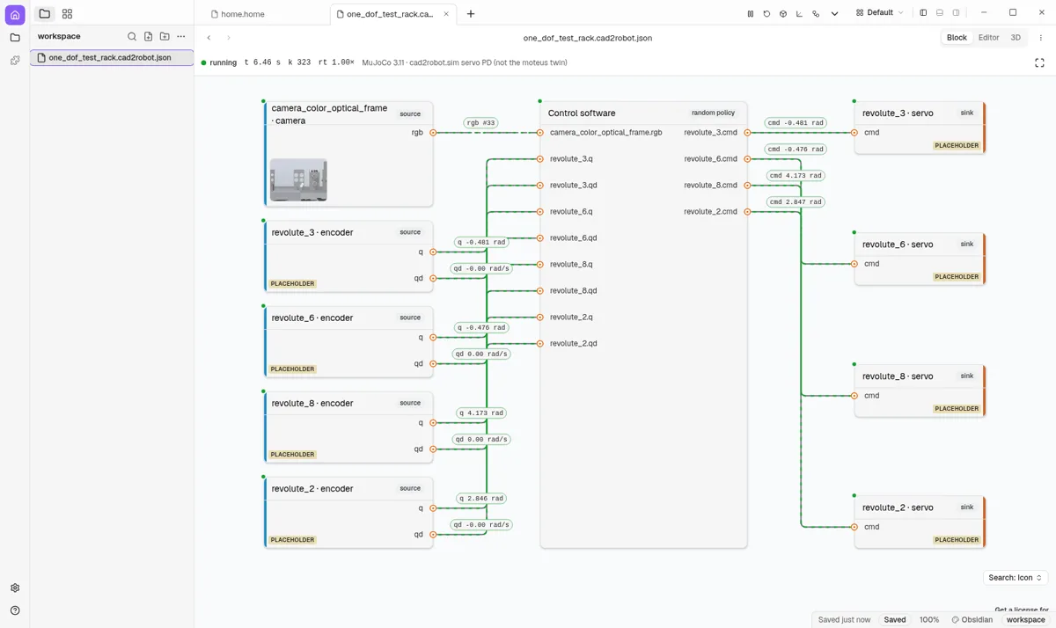Click the camera preview thumbnail

[298, 179]
